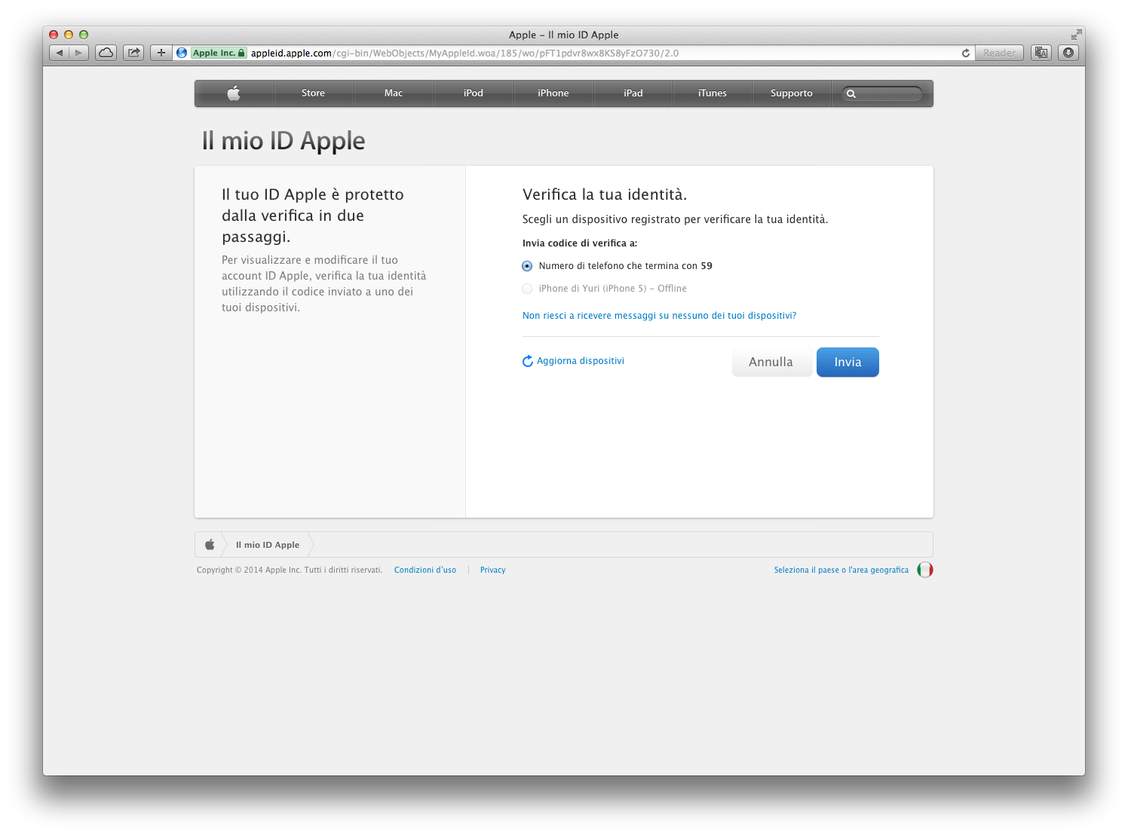Viewport: 1128px width, 835px height.
Task: Focus the Safari address field URL
Action: click(x=464, y=53)
